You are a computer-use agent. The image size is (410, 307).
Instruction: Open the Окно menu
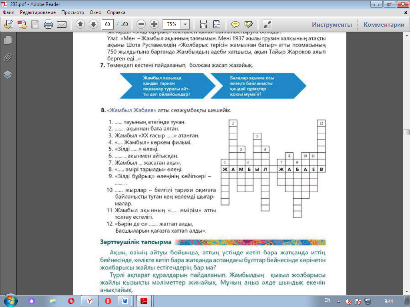(x=95, y=12)
